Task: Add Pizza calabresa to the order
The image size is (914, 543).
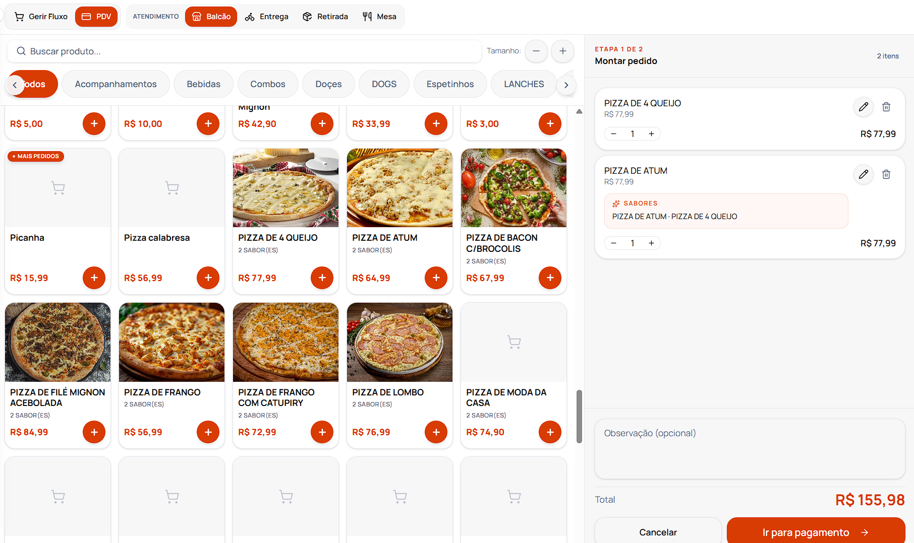Action: click(x=208, y=278)
